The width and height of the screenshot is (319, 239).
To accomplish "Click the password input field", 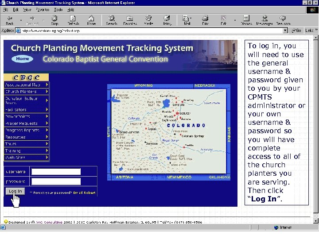I will coord(56,181).
